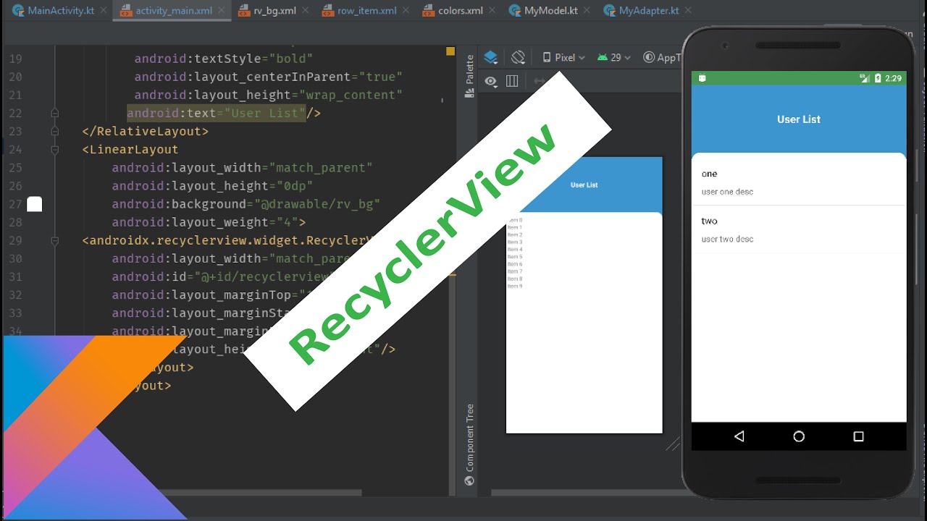This screenshot has width=927, height=521.
Task: Switch to the MyAdapter.kt tab
Action: (x=648, y=11)
